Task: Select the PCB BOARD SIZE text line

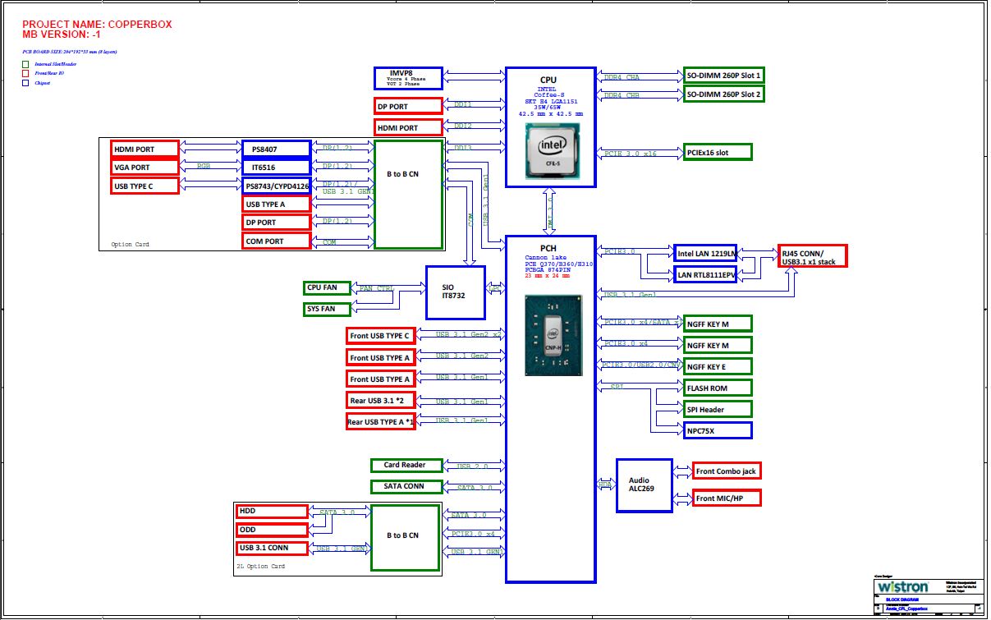Action: coord(69,51)
